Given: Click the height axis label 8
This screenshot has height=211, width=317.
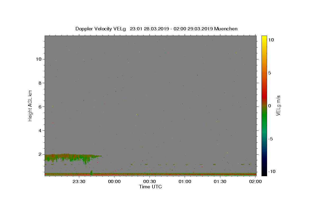Looking at the screenshot, I should tap(40, 83).
